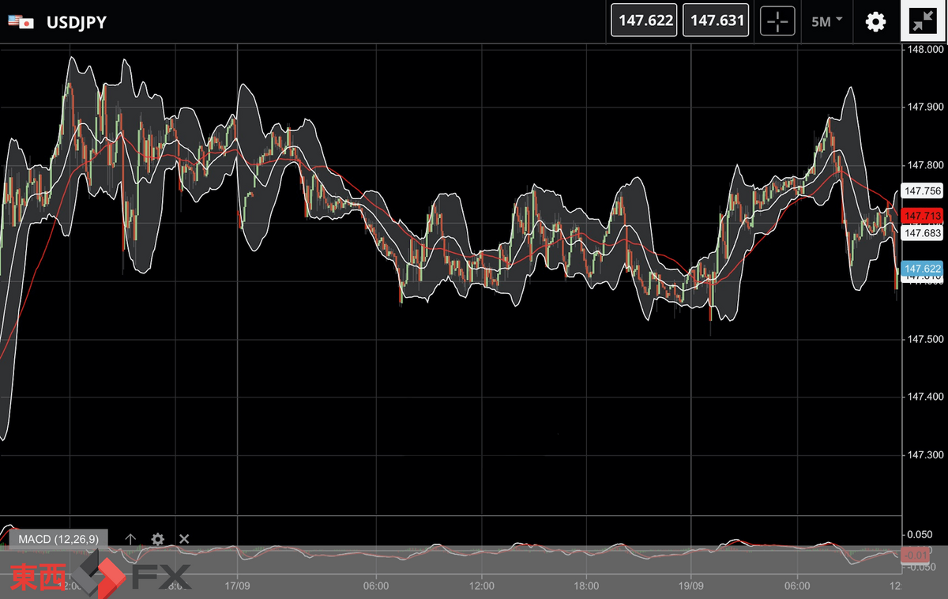Click the US/Japan flag pair icon
The height and width of the screenshot is (599, 948).
(x=21, y=22)
